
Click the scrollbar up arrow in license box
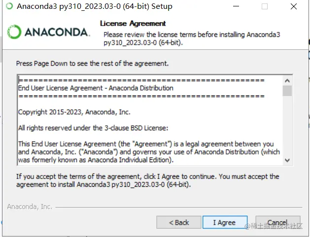287,81
